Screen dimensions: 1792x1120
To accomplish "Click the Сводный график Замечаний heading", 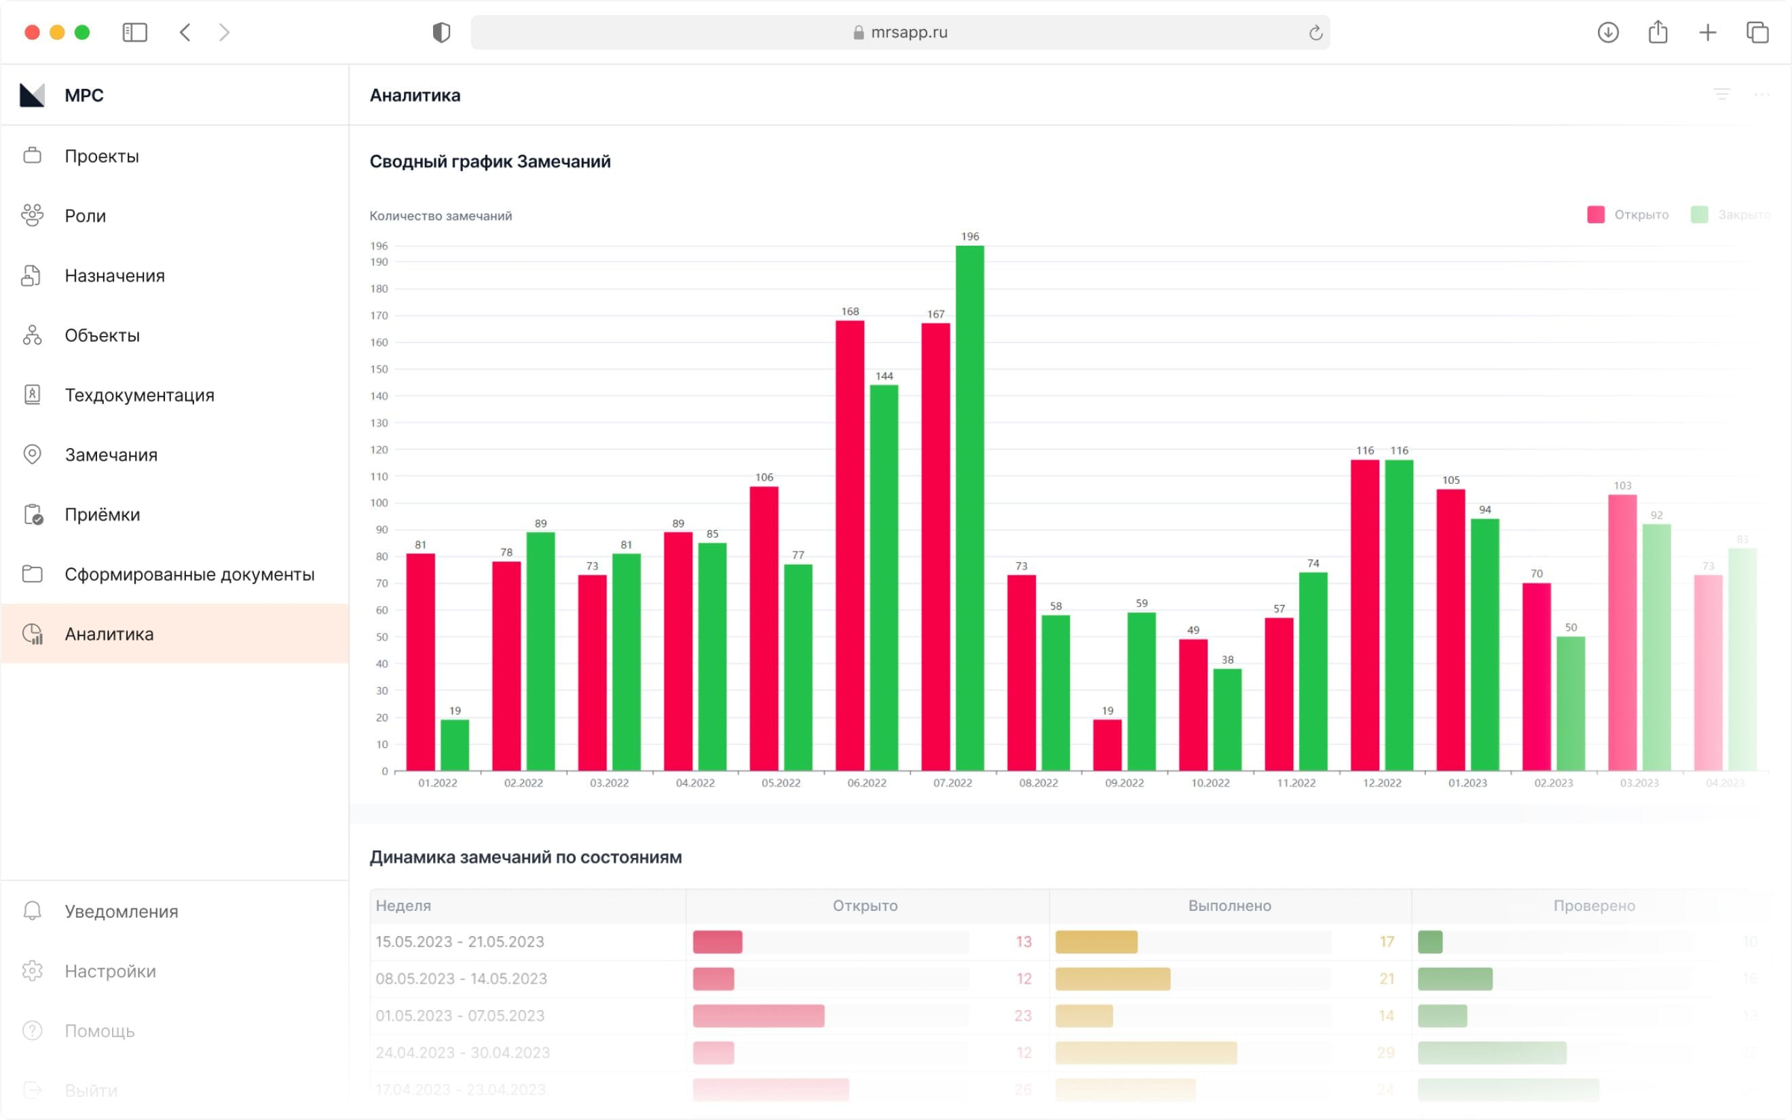I will click(x=490, y=162).
